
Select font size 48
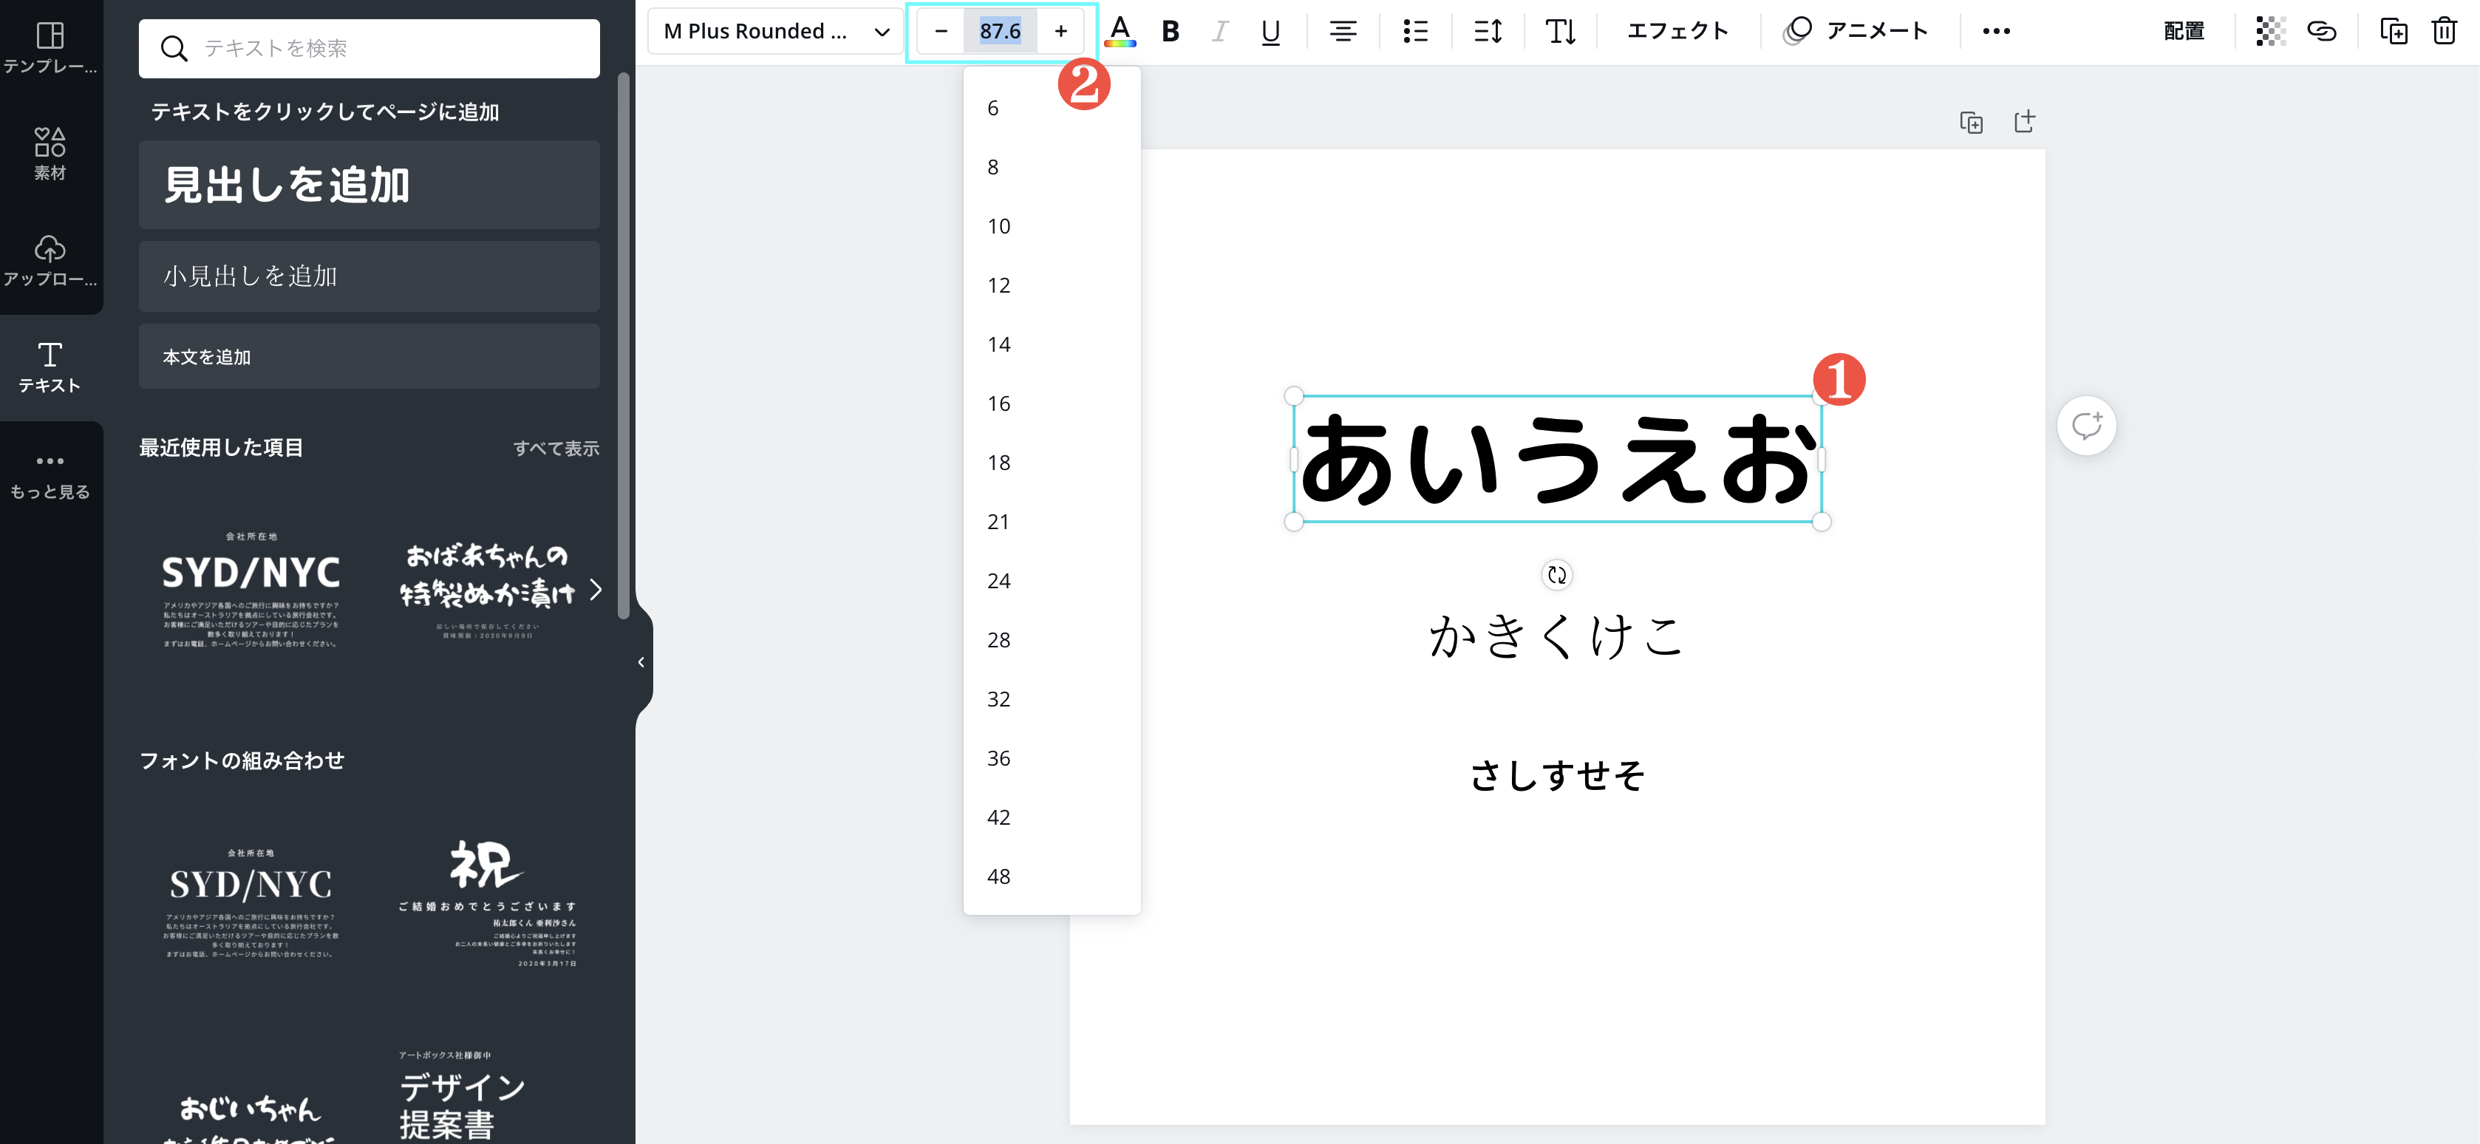[x=1052, y=876]
